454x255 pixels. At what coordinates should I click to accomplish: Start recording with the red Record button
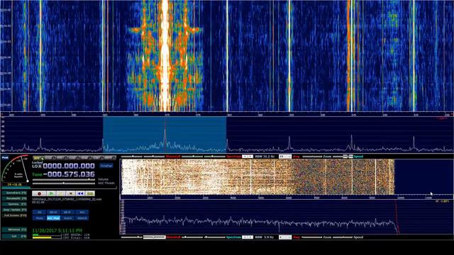39,193
